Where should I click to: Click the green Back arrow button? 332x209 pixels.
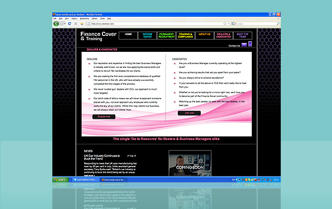click(56, 23)
